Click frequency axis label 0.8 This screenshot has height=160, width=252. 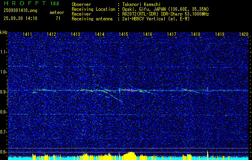click(4, 112)
